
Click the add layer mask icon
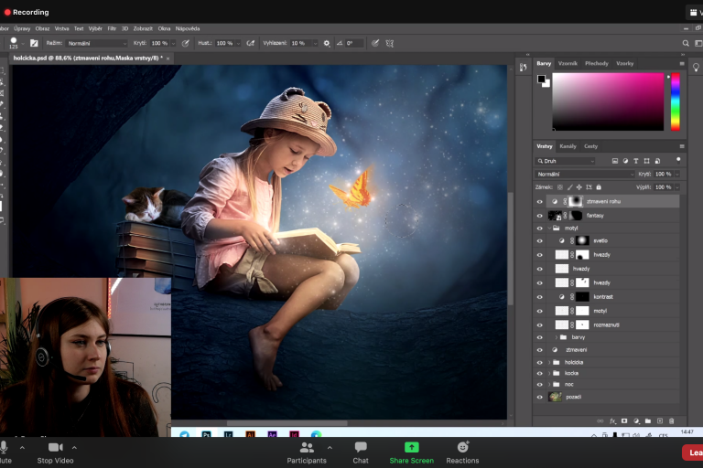[624, 420]
